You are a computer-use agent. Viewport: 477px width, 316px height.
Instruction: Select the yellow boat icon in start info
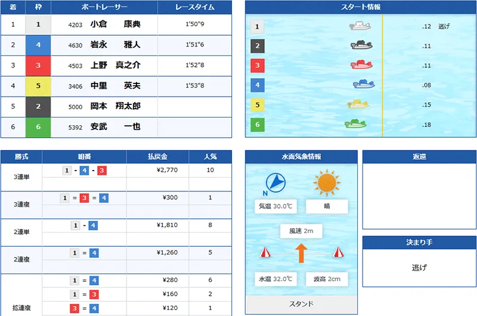[x=358, y=104]
